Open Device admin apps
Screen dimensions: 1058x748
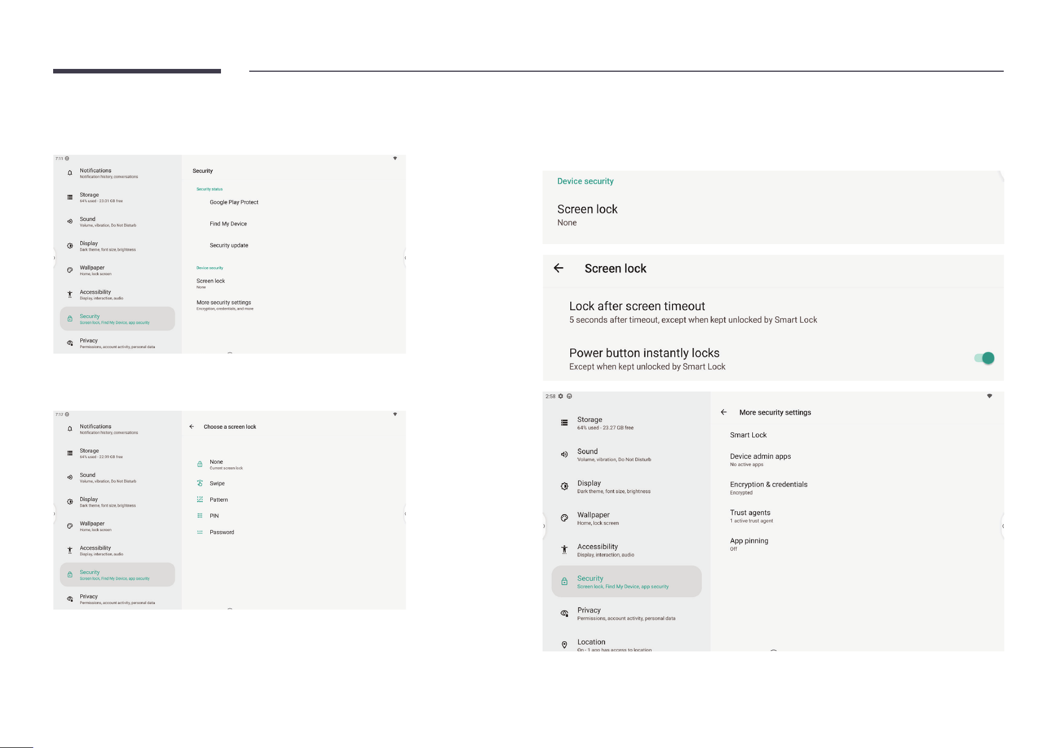760,459
